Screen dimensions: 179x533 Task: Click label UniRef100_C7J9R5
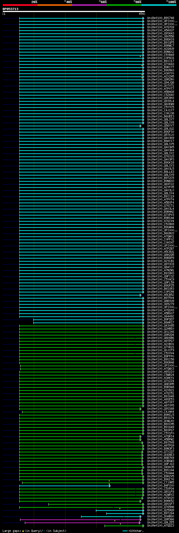(x=161, y=482)
